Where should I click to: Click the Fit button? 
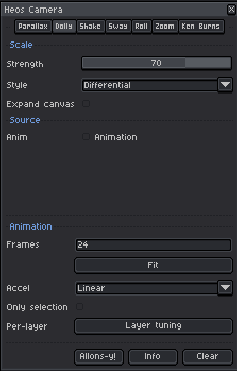(x=154, y=265)
